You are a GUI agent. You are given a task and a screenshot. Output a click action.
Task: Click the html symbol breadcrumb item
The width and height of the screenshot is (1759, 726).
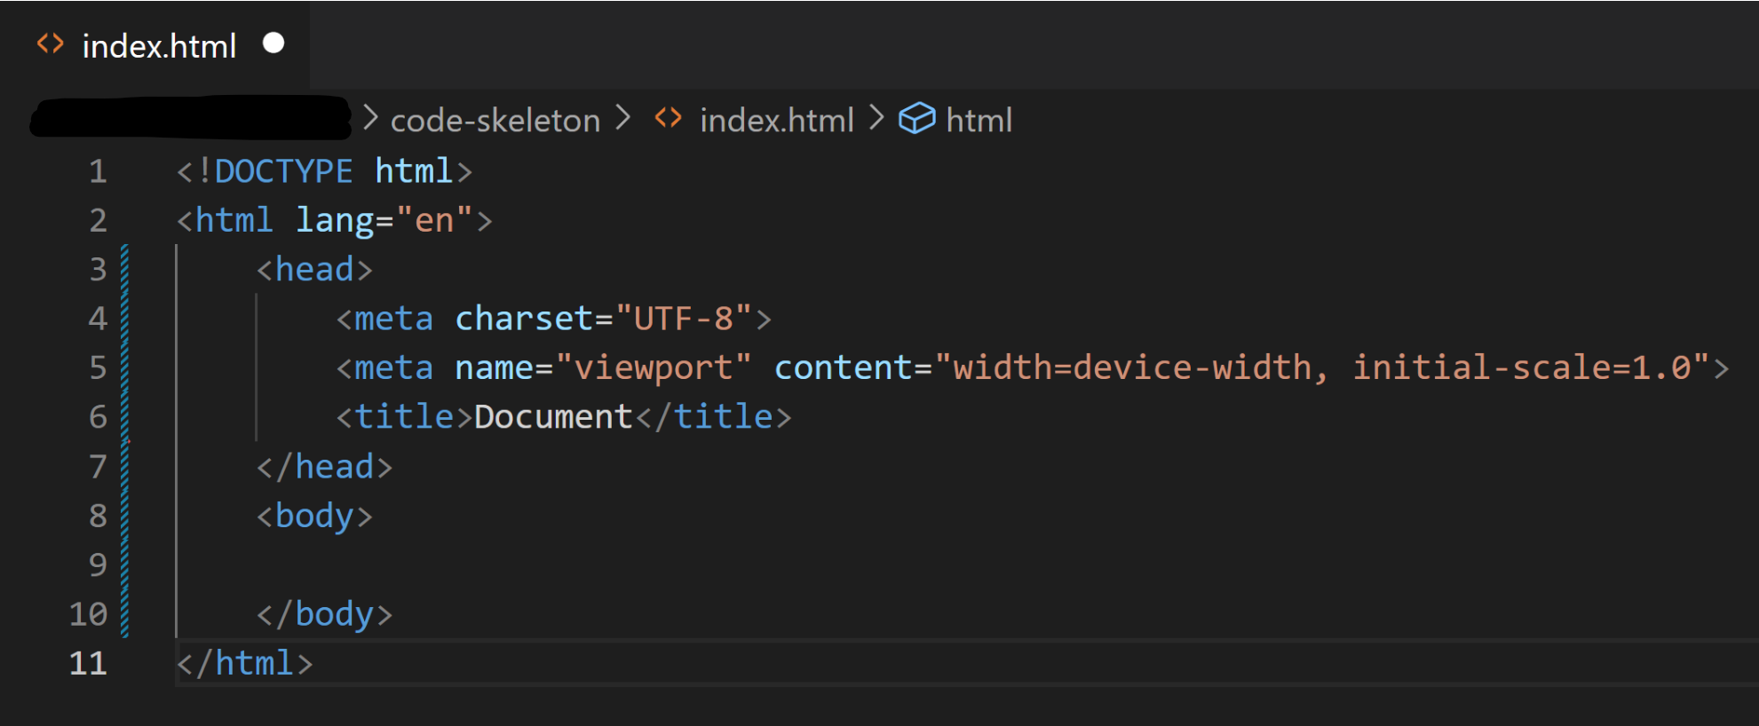979,120
